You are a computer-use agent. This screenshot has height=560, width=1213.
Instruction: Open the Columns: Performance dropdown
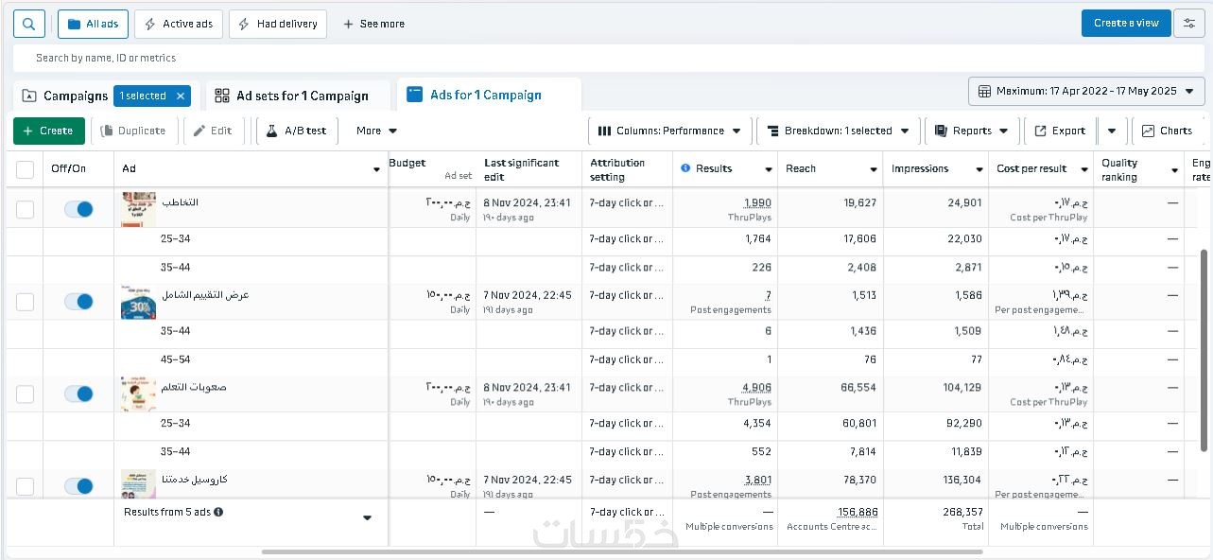[x=670, y=131]
